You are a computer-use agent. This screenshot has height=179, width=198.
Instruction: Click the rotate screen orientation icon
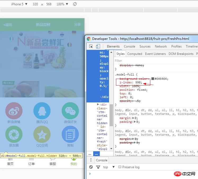pos(75,4)
